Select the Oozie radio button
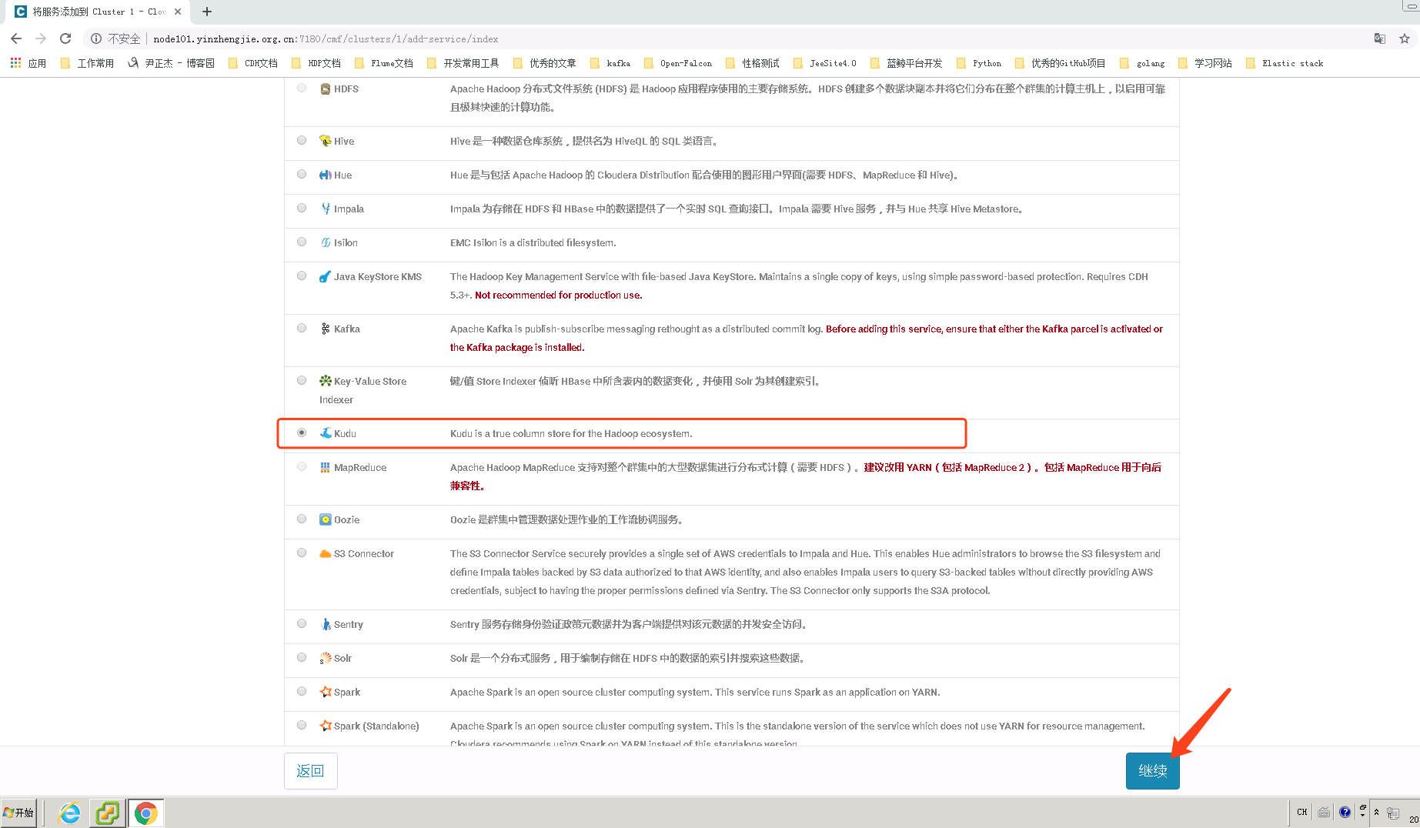This screenshot has height=828, width=1420. [302, 519]
